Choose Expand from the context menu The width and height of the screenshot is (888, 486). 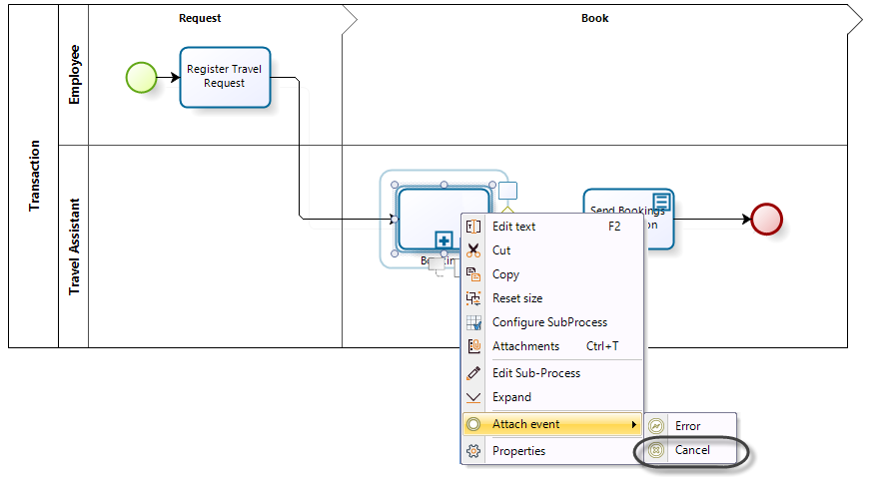tap(511, 397)
